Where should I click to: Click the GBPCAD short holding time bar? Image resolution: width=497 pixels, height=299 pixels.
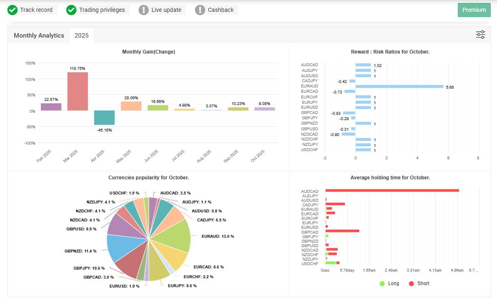(x=343, y=231)
